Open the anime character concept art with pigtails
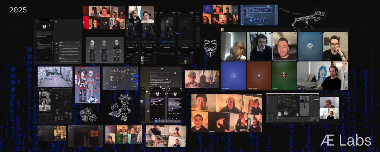 pos(87,85)
